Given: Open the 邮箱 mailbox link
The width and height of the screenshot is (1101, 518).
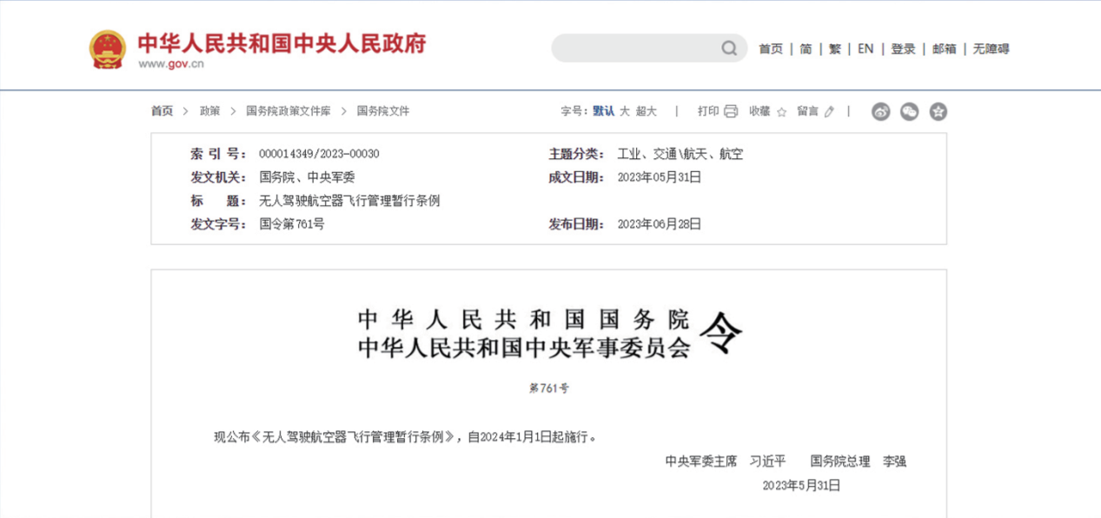Looking at the screenshot, I should coord(944,49).
